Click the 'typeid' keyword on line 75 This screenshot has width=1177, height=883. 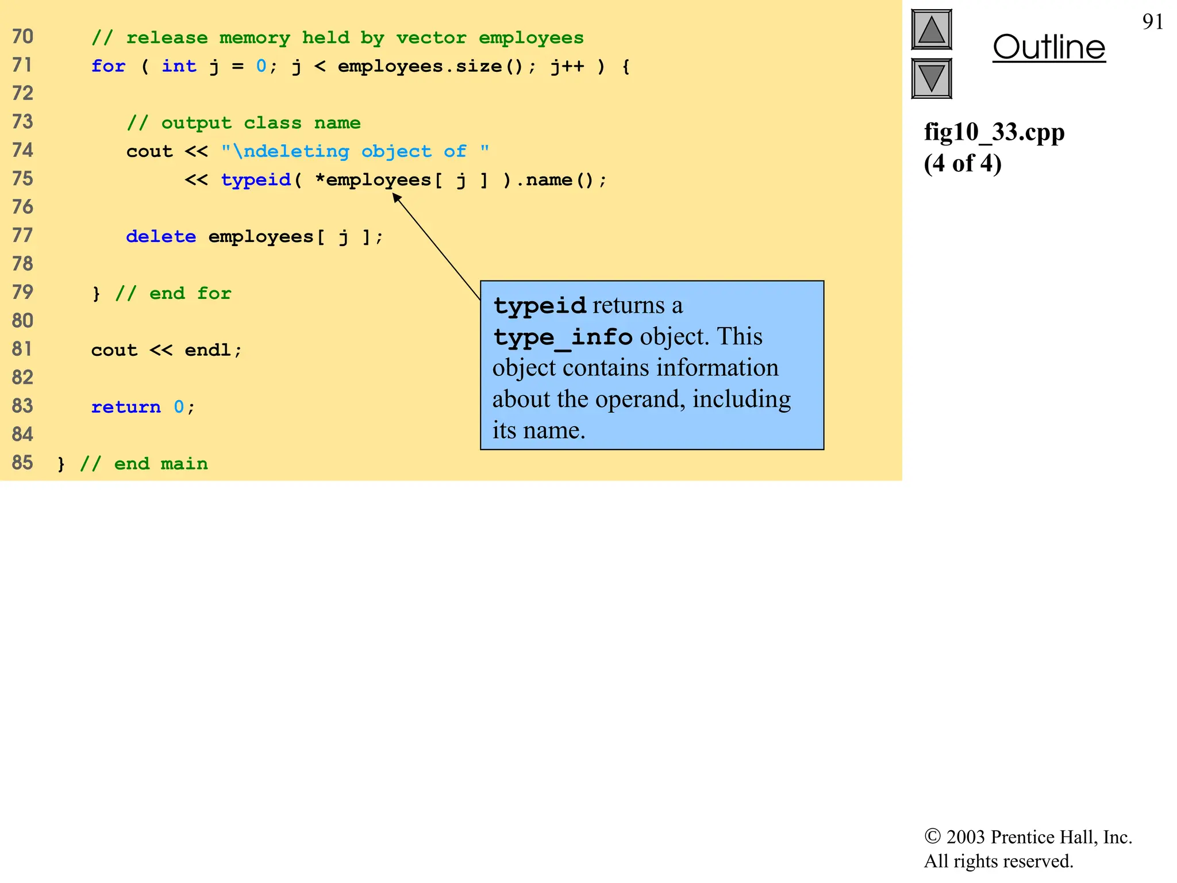tap(256, 180)
